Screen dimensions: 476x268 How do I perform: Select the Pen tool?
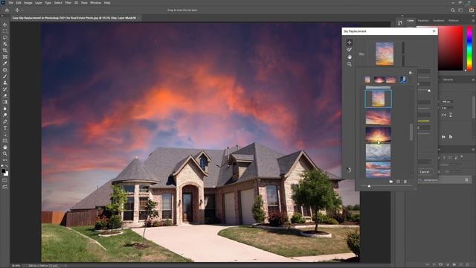coord(5,121)
